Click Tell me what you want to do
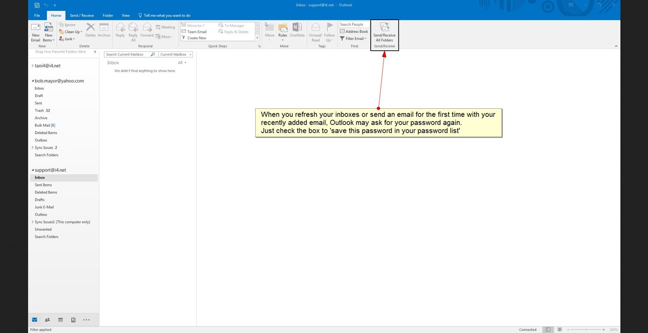This screenshot has height=333, width=648. (165, 15)
